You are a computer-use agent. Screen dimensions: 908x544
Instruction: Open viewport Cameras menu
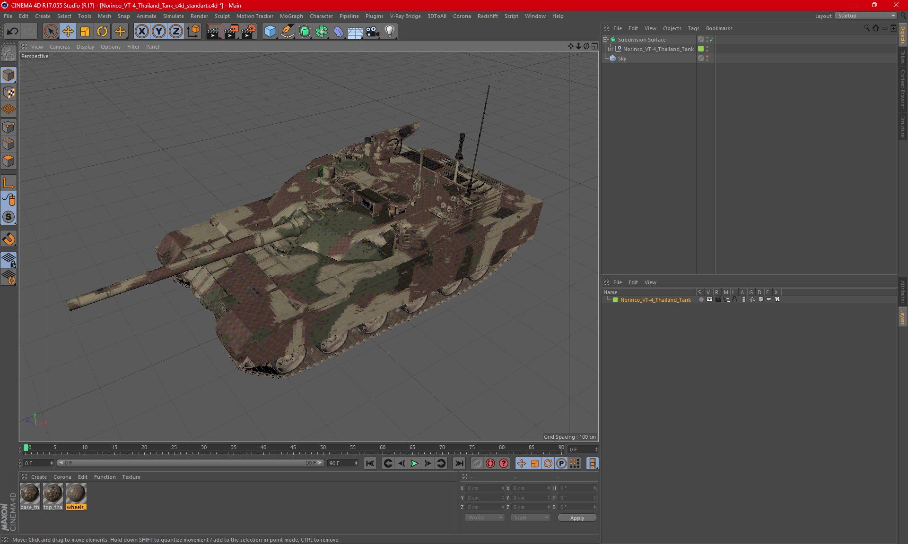click(60, 47)
